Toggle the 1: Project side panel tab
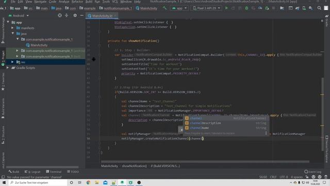This screenshot has width=330, height=186. point(3,58)
